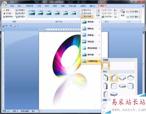The image size is (146, 114).
Task: Click the 图片效果 (Picture Effects) button
Action: point(87,17)
